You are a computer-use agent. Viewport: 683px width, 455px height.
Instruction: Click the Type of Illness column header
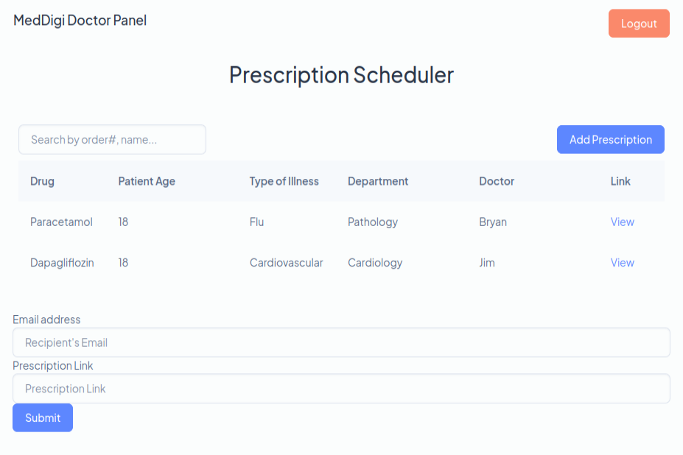284,181
